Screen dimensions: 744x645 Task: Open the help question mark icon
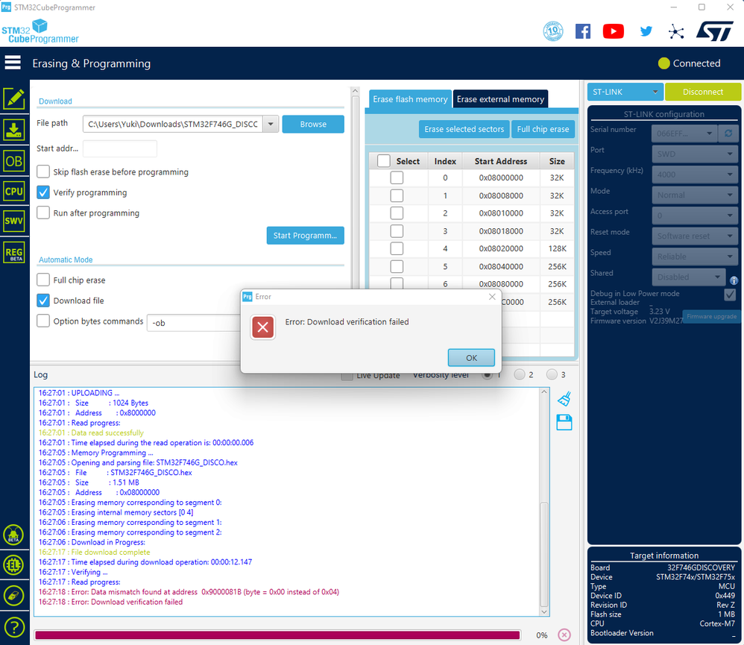[x=14, y=627]
